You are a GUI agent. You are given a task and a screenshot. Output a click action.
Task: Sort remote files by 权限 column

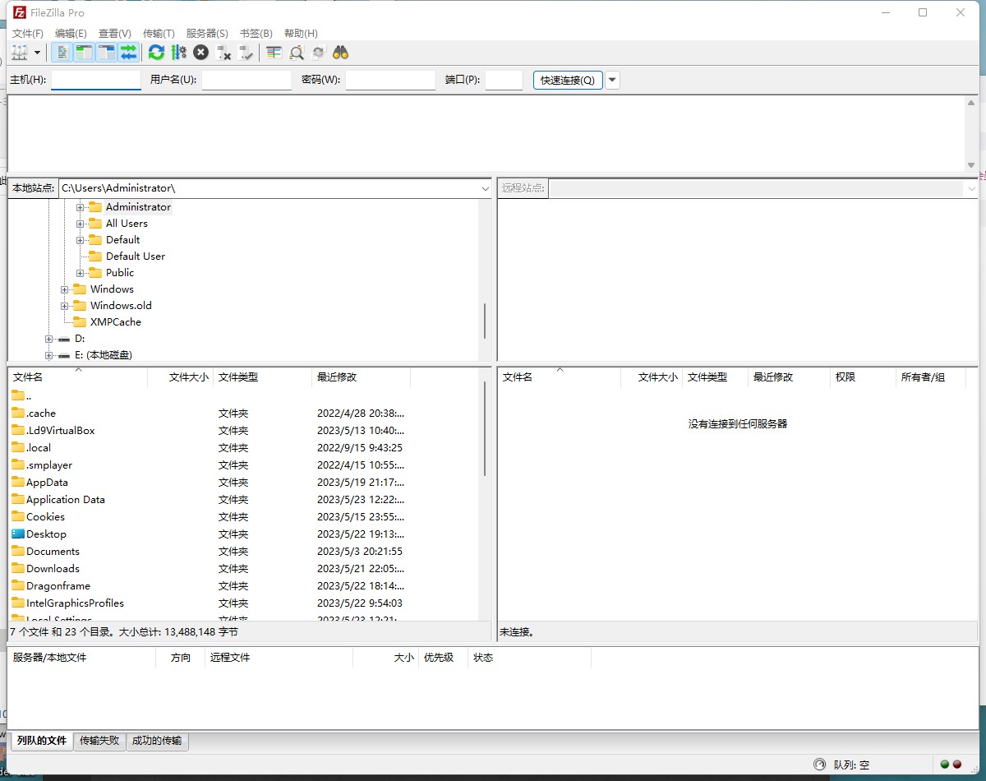pyautogui.click(x=863, y=377)
